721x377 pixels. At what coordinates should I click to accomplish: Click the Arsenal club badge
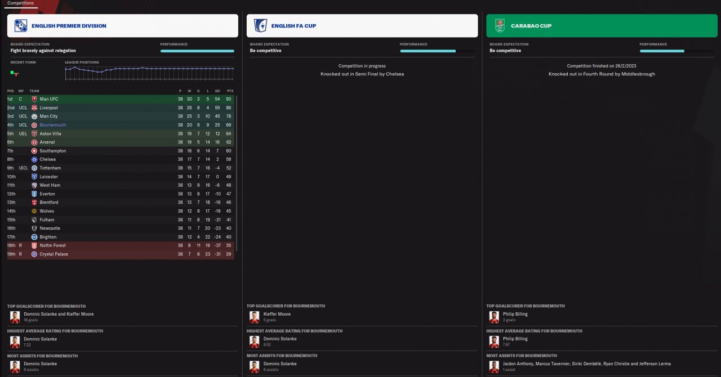pos(34,142)
